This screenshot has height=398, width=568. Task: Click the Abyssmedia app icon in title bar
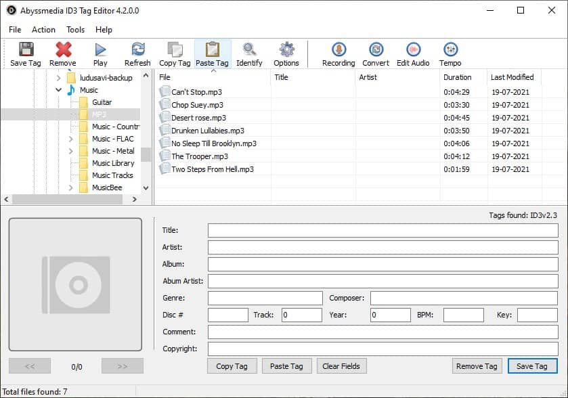[12, 10]
